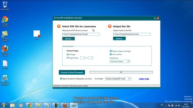The width and height of the screenshot is (193, 108).
Task: Switch to Google Chrome in the taskbar
Action: point(30,105)
